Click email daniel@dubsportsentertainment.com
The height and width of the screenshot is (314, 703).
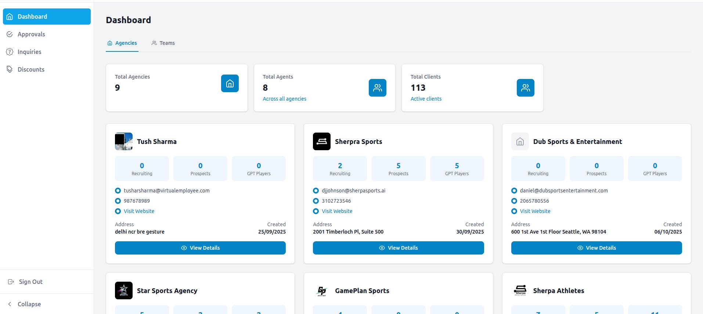click(564, 191)
